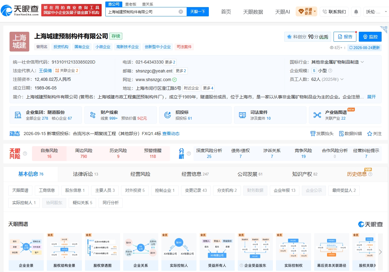Switch to 法律诉讼 tab

click(x=85, y=174)
